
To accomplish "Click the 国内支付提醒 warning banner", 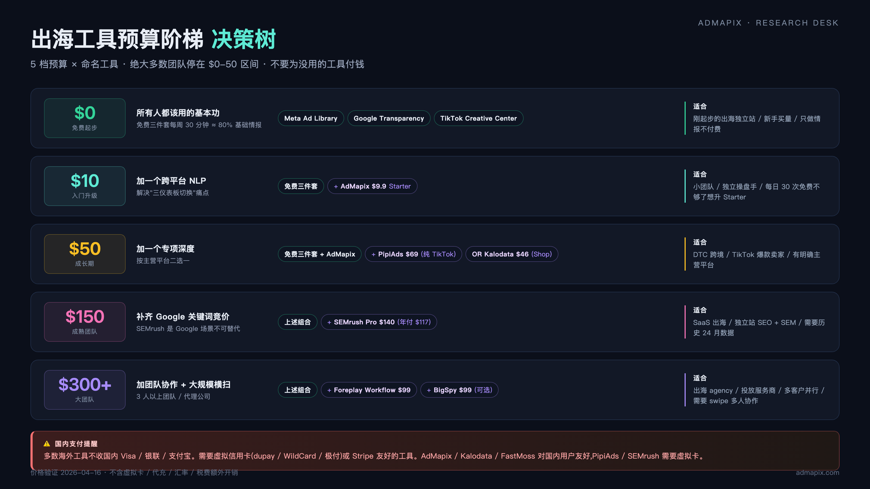I will (x=435, y=450).
